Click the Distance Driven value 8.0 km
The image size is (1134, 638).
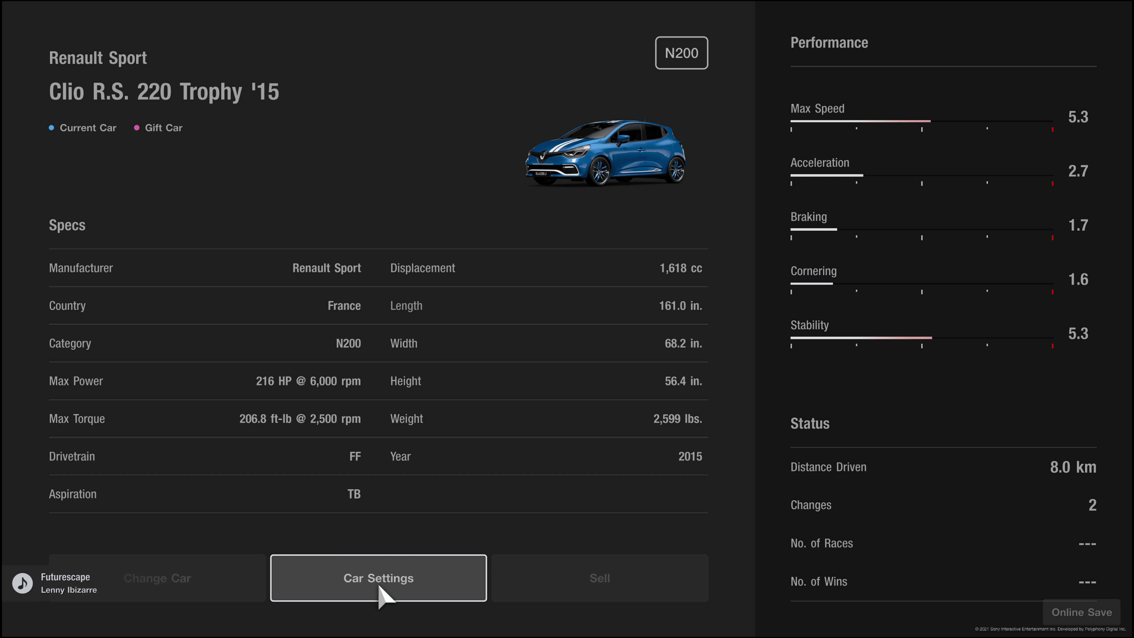pos(1073,467)
